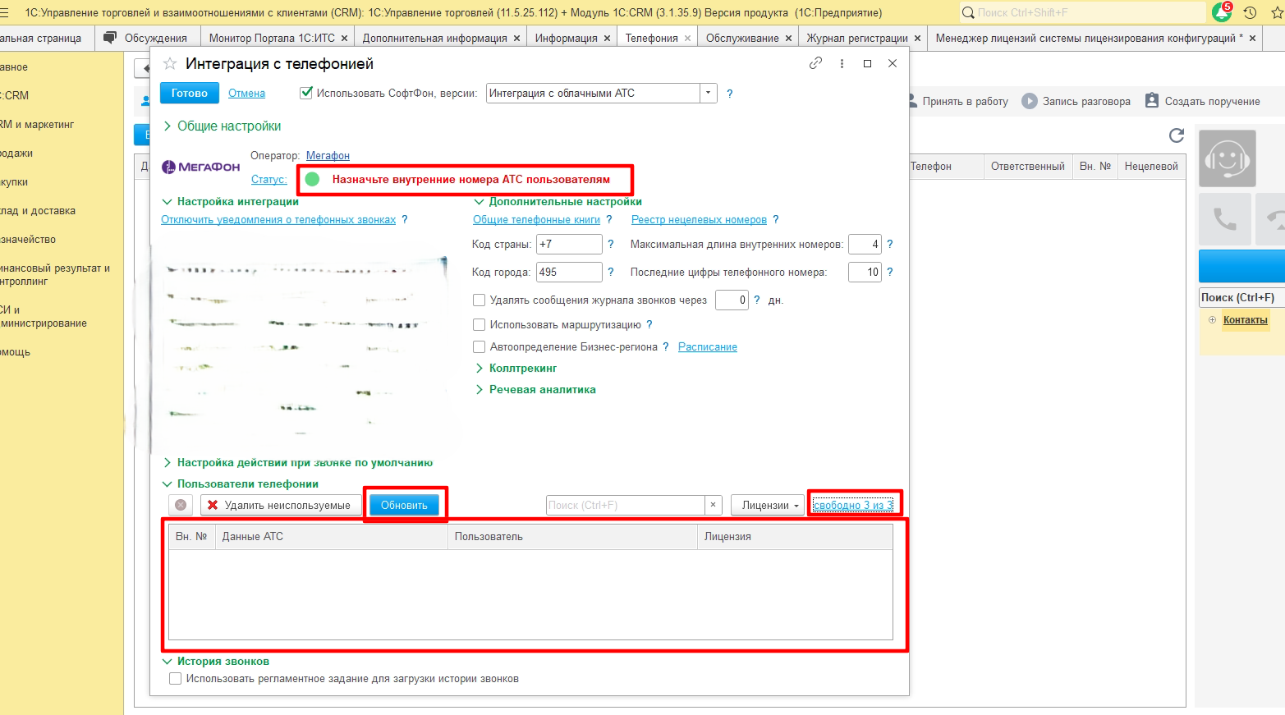
Task: Open help for Последние цифры телефонного номера
Action: click(x=889, y=272)
